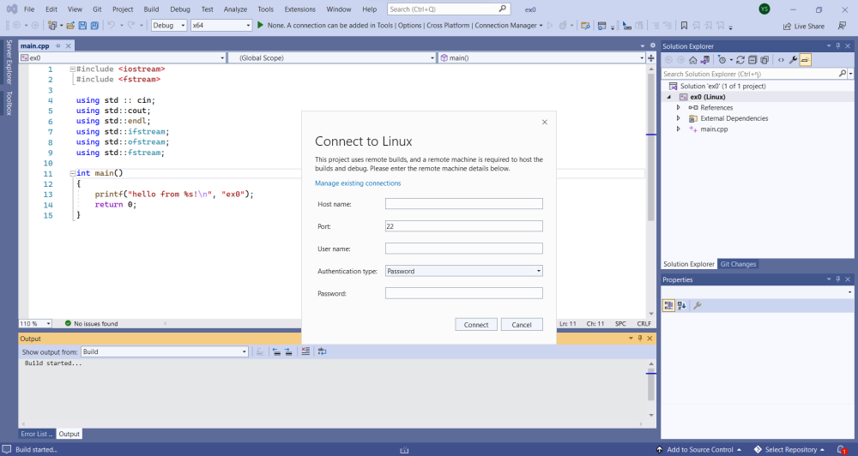The width and height of the screenshot is (858, 456).
Task: Pin the main.cpp tab
Action: [58, 46]
